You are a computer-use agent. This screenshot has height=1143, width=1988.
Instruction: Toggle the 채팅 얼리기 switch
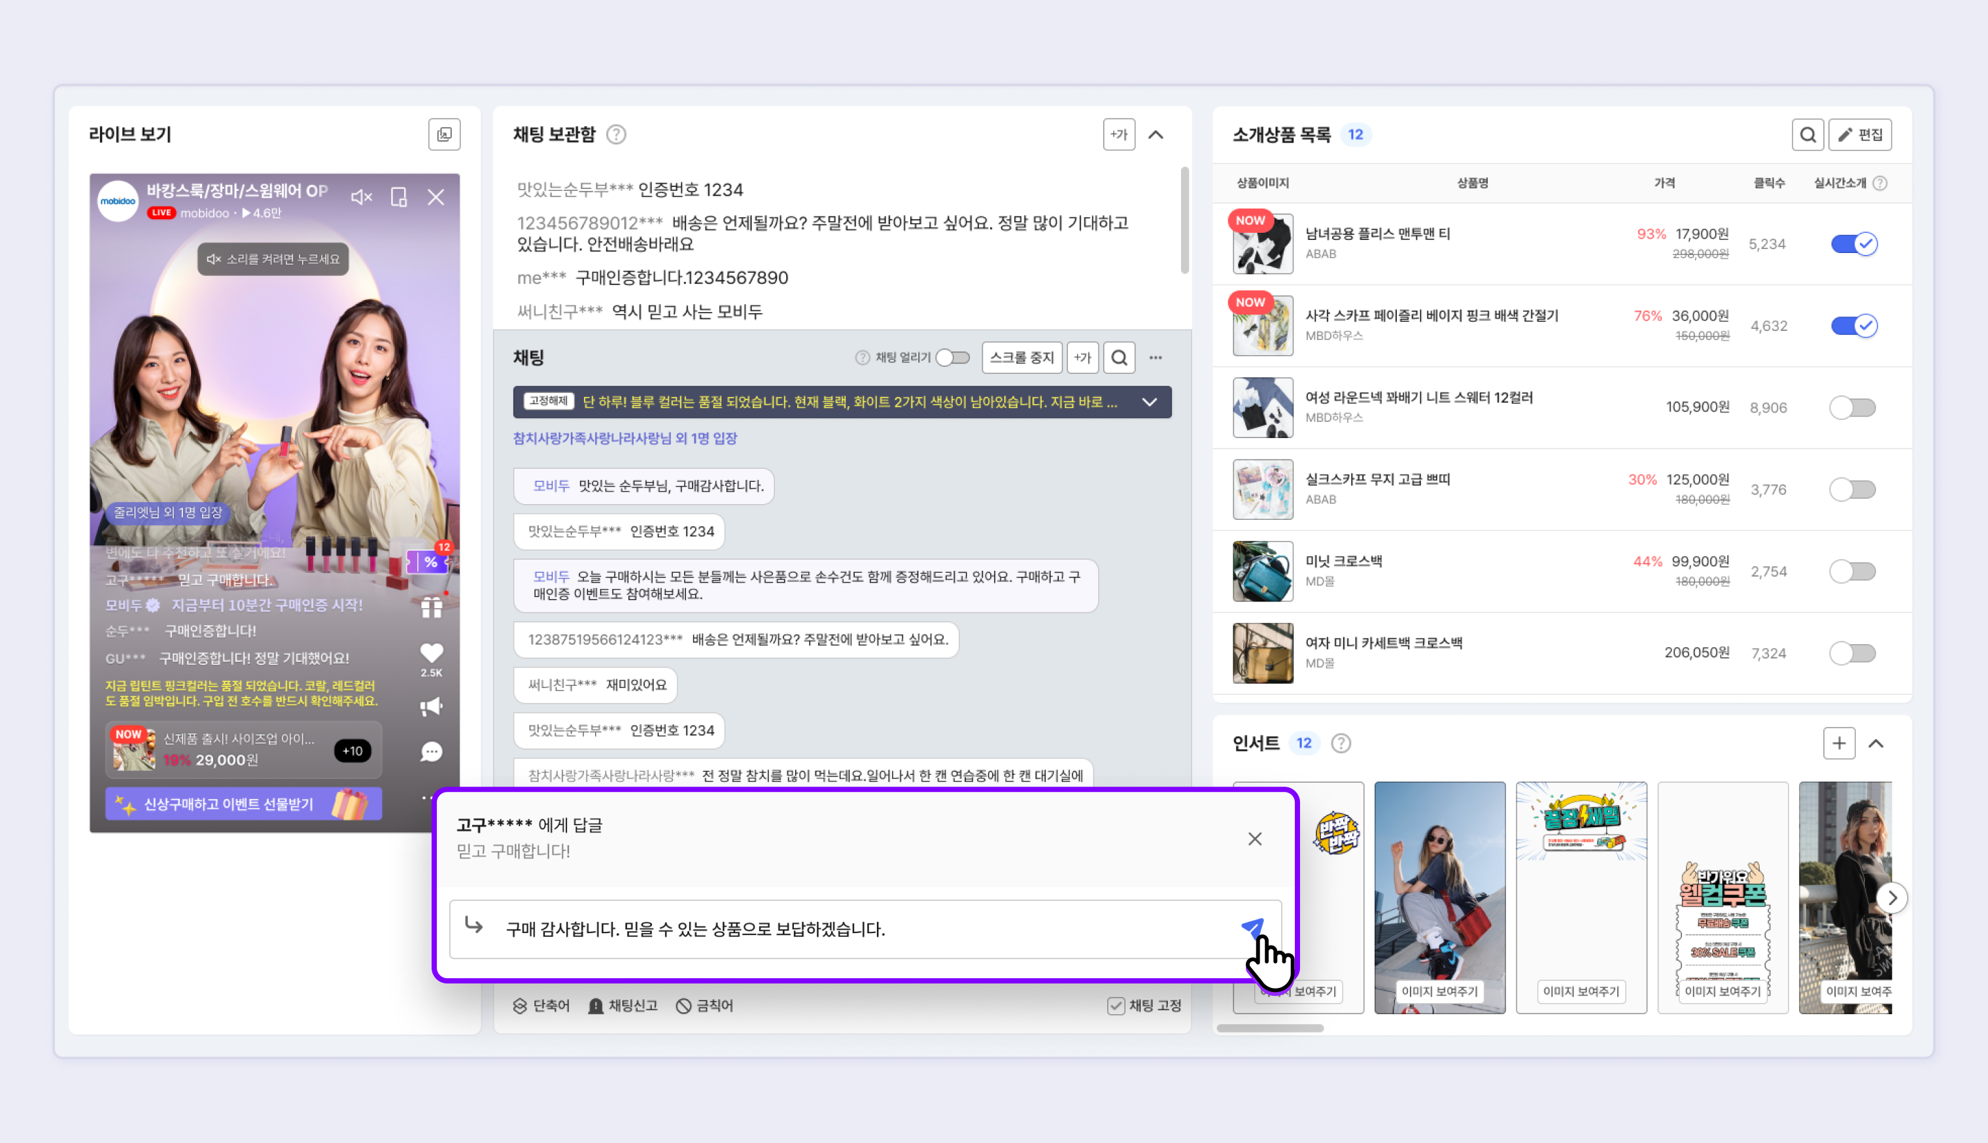[x=953, y=358]
